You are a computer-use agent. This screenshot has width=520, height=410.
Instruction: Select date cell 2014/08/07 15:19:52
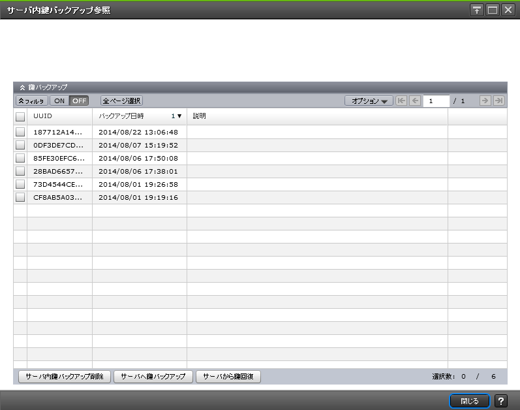point(138,145)
